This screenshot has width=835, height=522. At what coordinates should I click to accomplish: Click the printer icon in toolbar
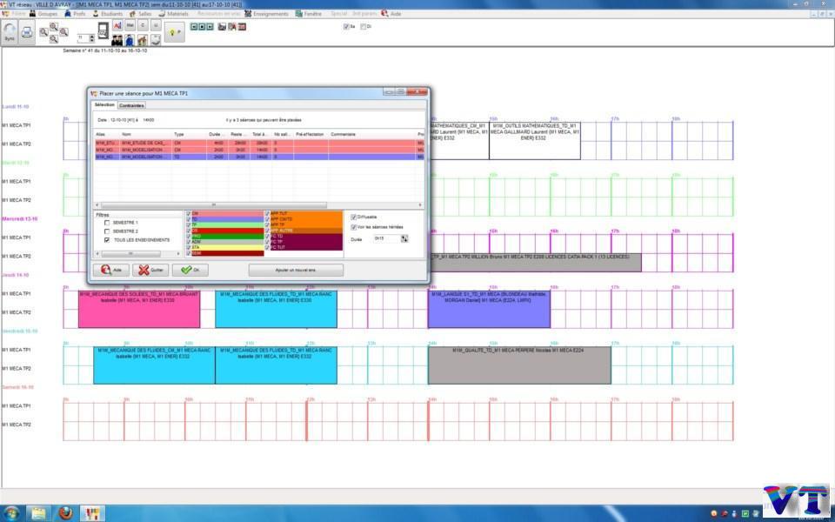(x=27, y=32)
